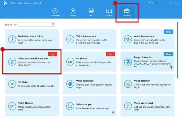Open Video Enhancer title
Screen dimensions: 182x118
click(x=85, y=81)
